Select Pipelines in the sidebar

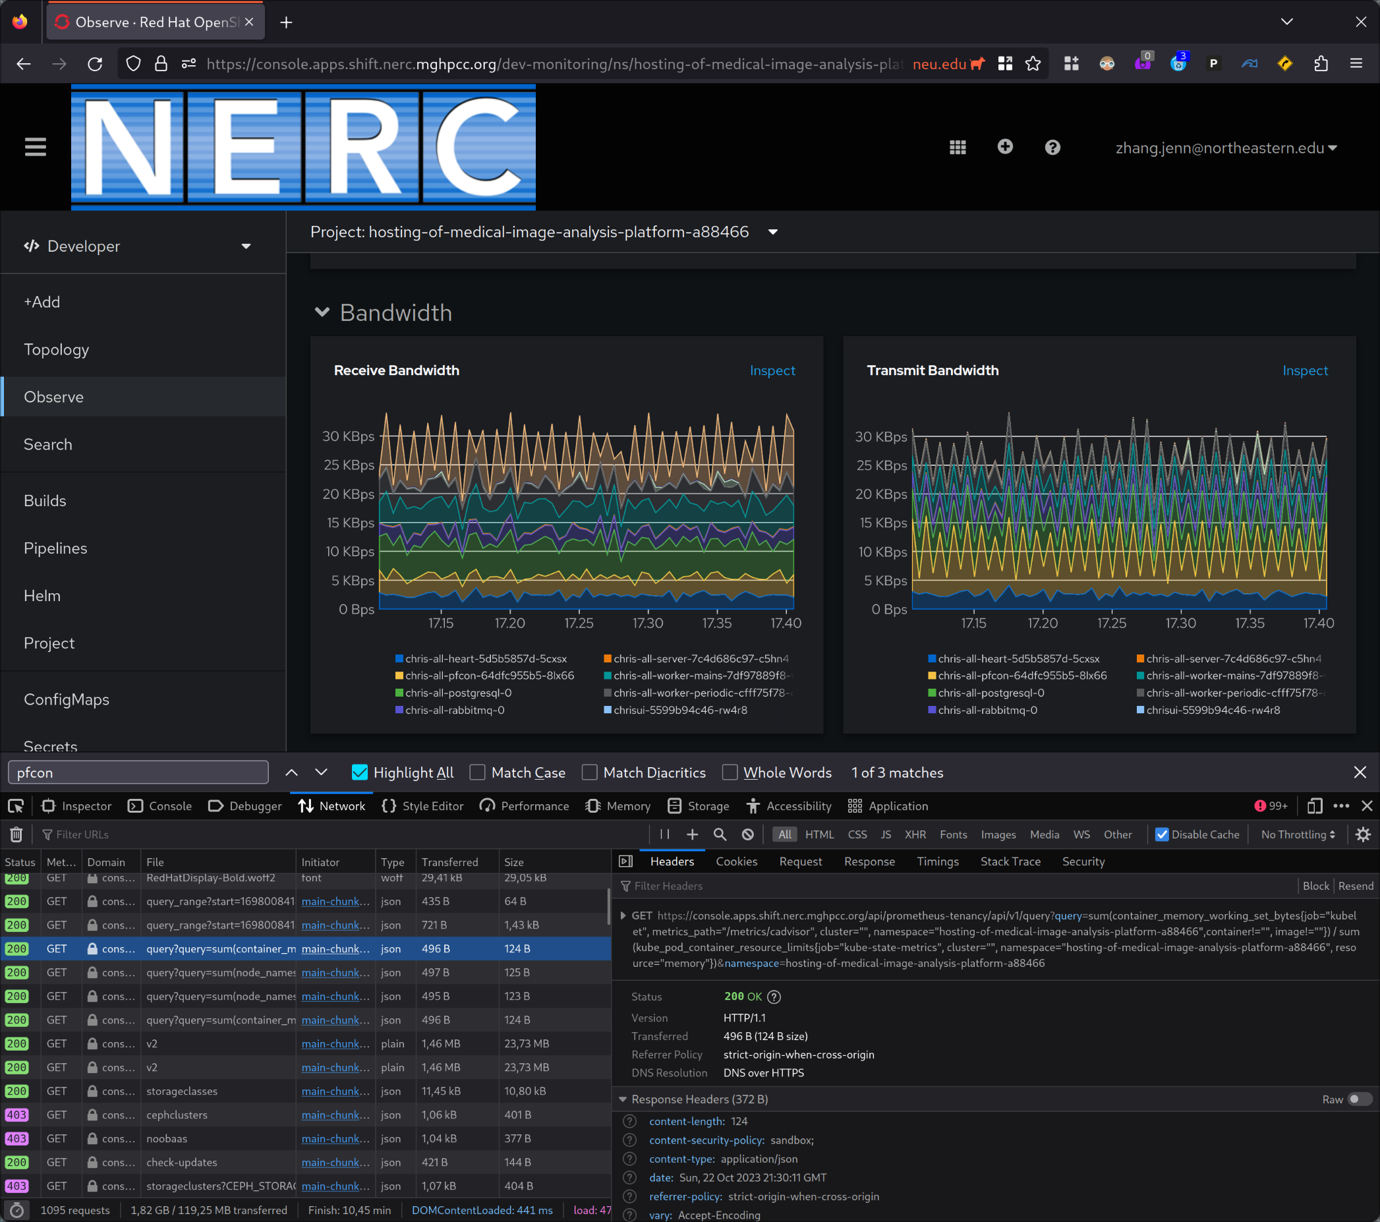click(x=55, y=548)
